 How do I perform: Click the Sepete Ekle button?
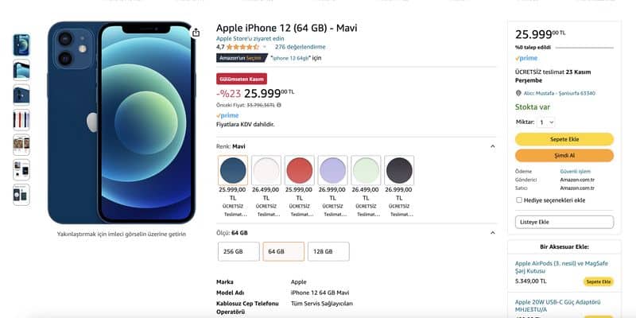pos(564,139)
